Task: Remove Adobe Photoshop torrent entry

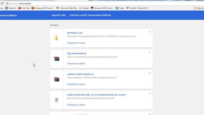Action: tap(150, 94)
